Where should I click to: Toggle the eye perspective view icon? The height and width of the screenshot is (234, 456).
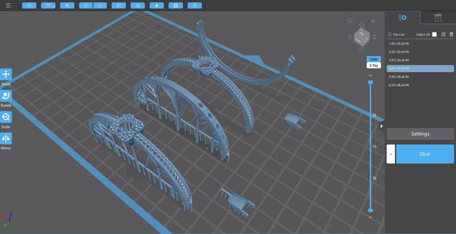373,21
